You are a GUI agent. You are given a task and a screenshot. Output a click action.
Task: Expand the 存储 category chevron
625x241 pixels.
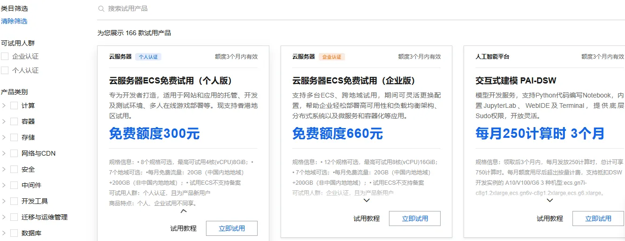pos(4,137)
